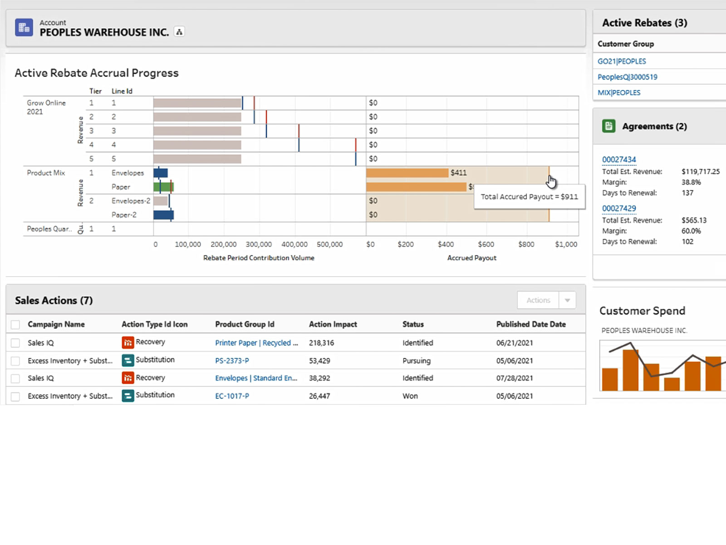Open the Actions dropdown arrow
The height and width of the screenshot is (545, 726).
pyautogui.click(x=567, y=300)
